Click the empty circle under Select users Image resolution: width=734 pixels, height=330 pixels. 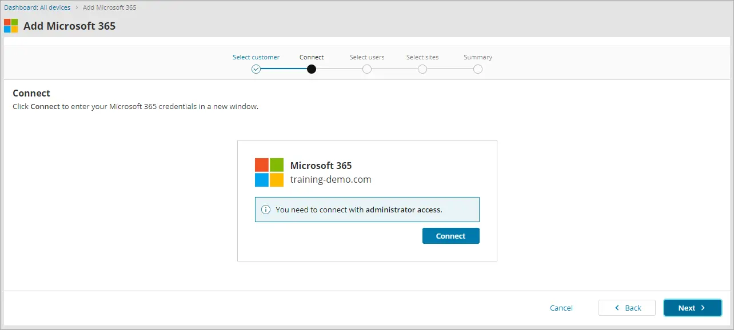tap(367, 69)
